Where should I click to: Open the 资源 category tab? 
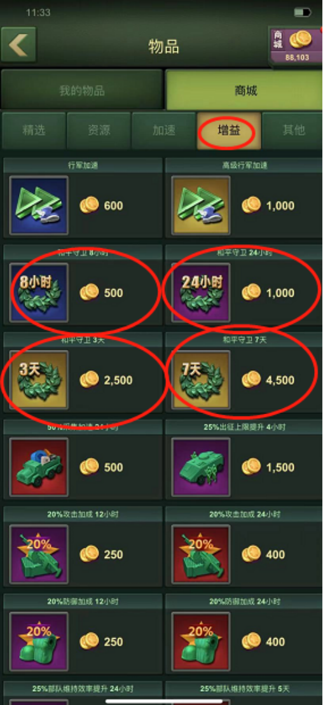99,130
